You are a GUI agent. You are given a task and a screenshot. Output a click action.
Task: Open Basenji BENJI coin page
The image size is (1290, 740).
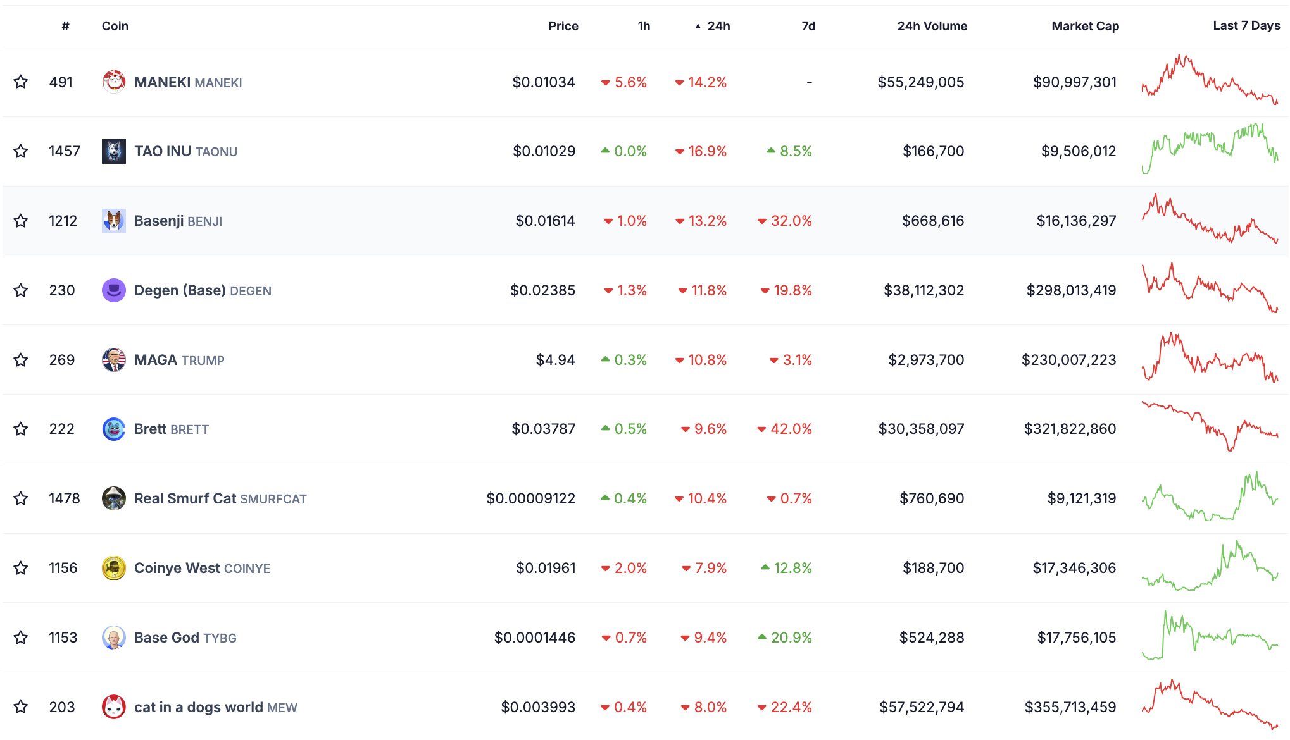point(178,221)
